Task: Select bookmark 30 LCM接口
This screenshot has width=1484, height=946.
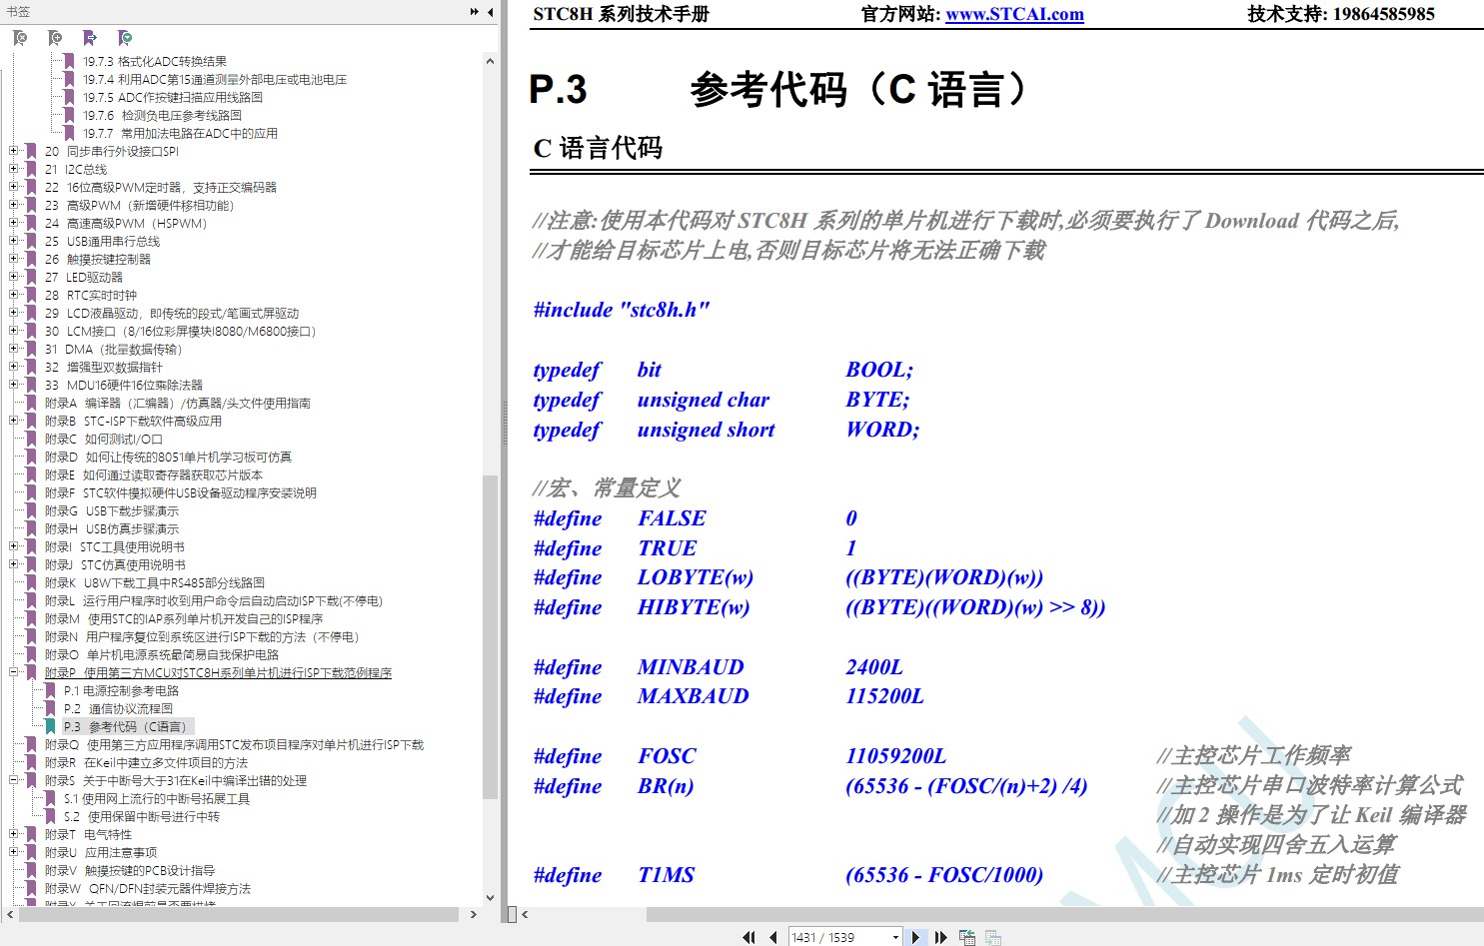Action: pyautogui.click(x=180, y=331)
